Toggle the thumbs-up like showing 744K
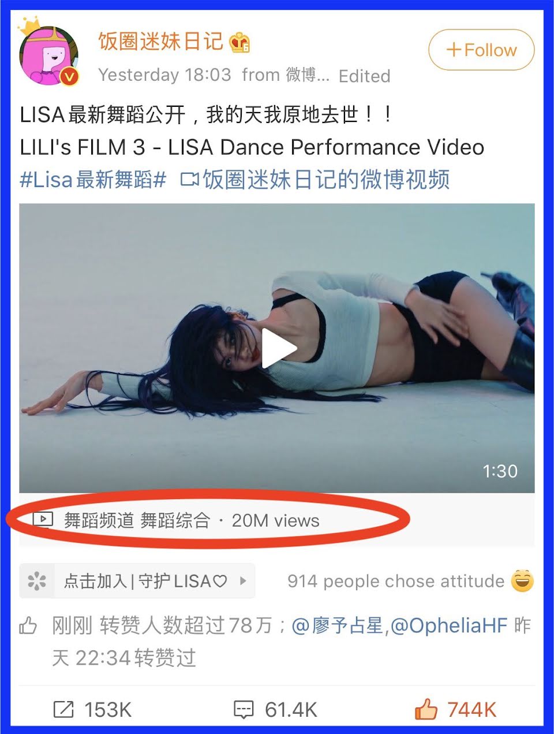554x734 pixels. (426, 709)
